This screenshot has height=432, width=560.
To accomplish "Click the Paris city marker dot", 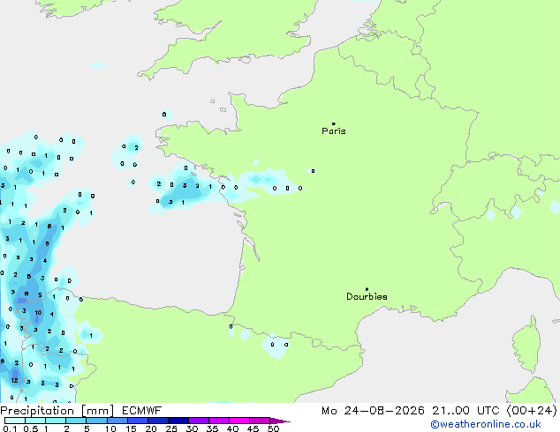I will 334,123.
